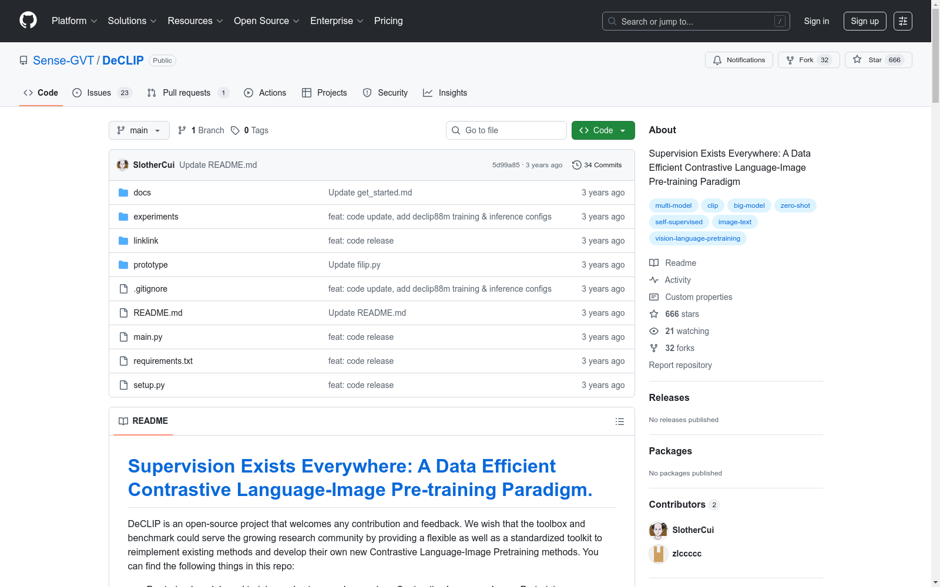Click the experiments folder icon
The width and height of the screenshot is (940, 587).
pos(123,217)
